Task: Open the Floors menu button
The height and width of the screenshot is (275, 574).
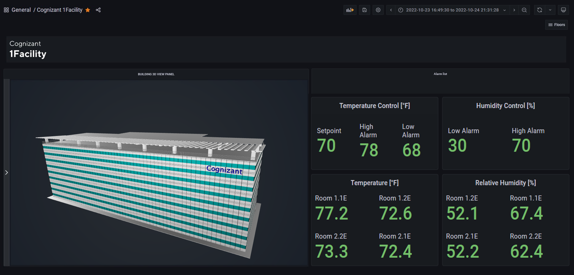Action: click(556, 24)
